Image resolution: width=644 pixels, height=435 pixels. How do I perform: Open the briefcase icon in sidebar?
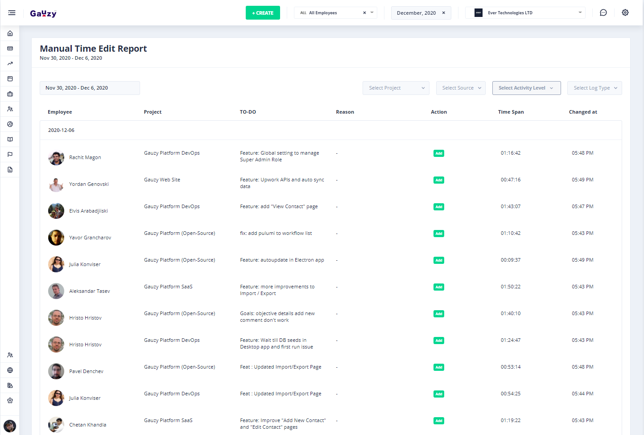coord(10,94)
